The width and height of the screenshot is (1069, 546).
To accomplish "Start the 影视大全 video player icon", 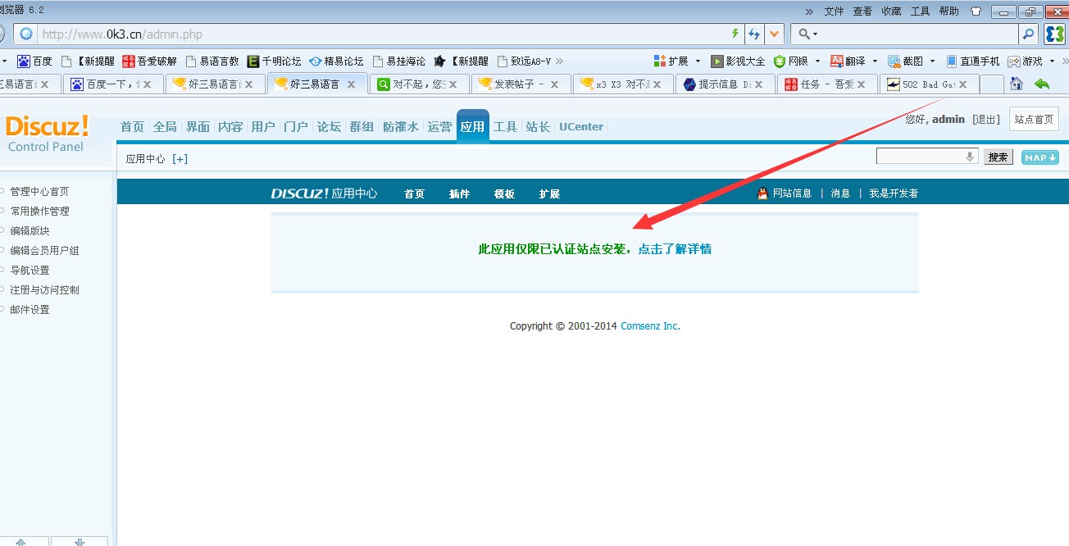I will (716, 60).
